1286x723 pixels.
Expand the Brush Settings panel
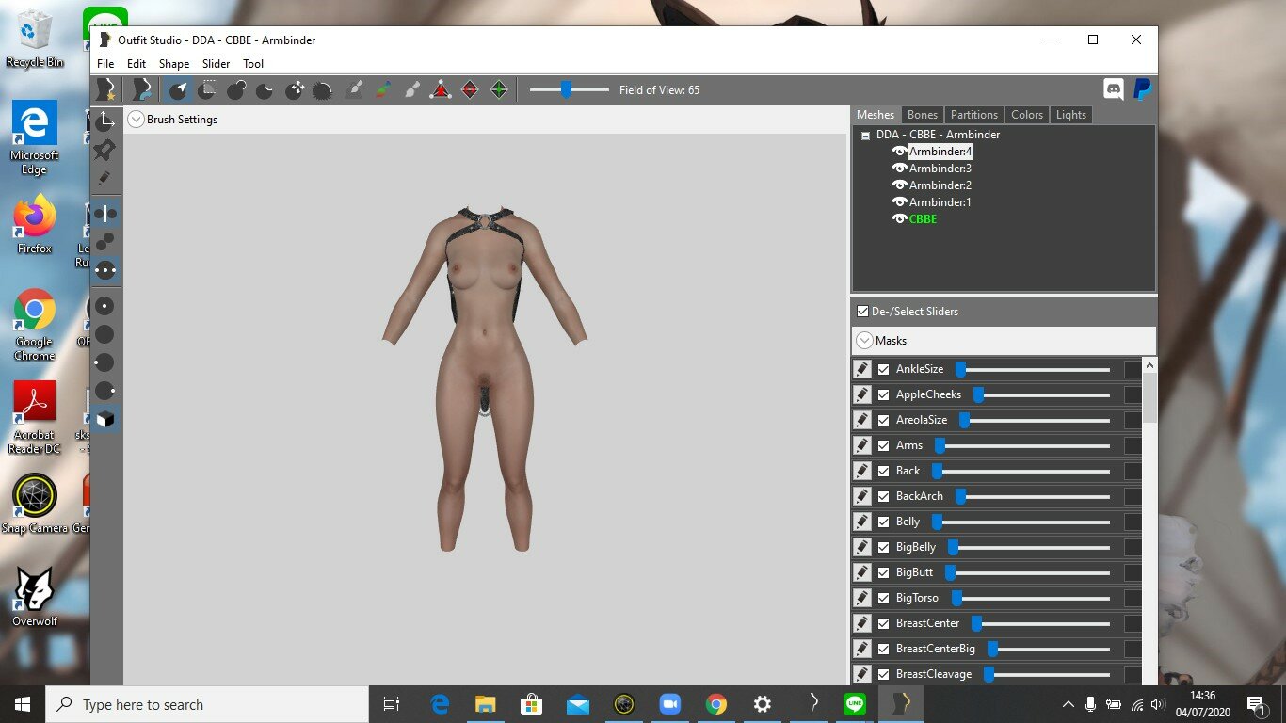point(137,120)
